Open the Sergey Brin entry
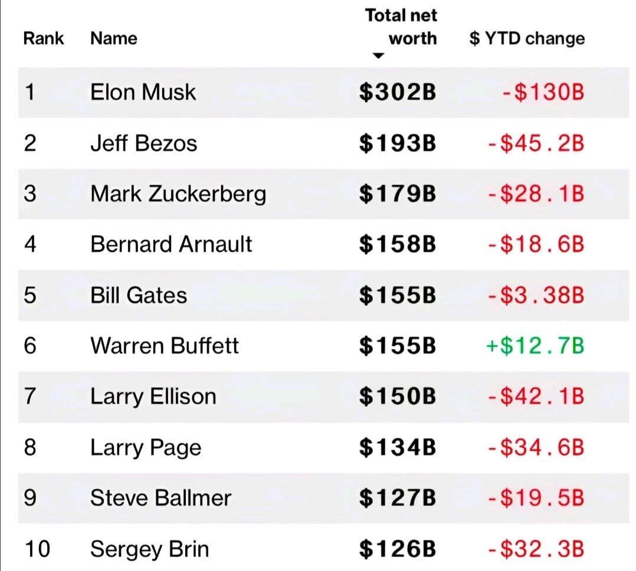The height and width of the screenshot is (571, 636). pos(150,549)
